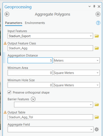
Task: Click the Aggregate Field label
Action: (x=19, y=124)
